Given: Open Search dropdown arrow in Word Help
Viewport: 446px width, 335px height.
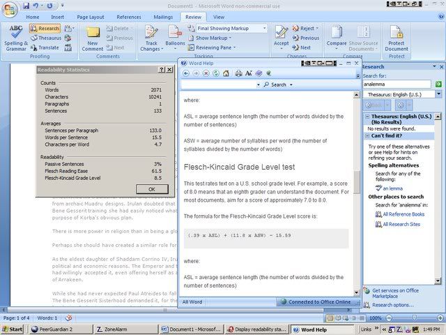Looking at the screenshot, I should pyautogui.click(x=291, y=85).
